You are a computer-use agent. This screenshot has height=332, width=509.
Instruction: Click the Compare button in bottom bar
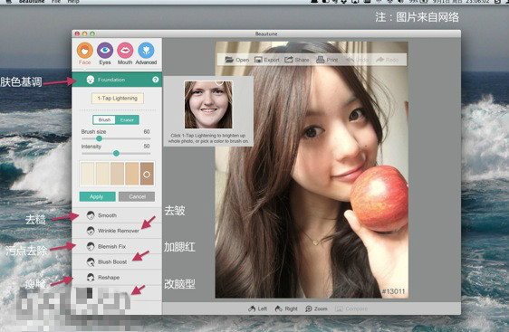(351, 308)
